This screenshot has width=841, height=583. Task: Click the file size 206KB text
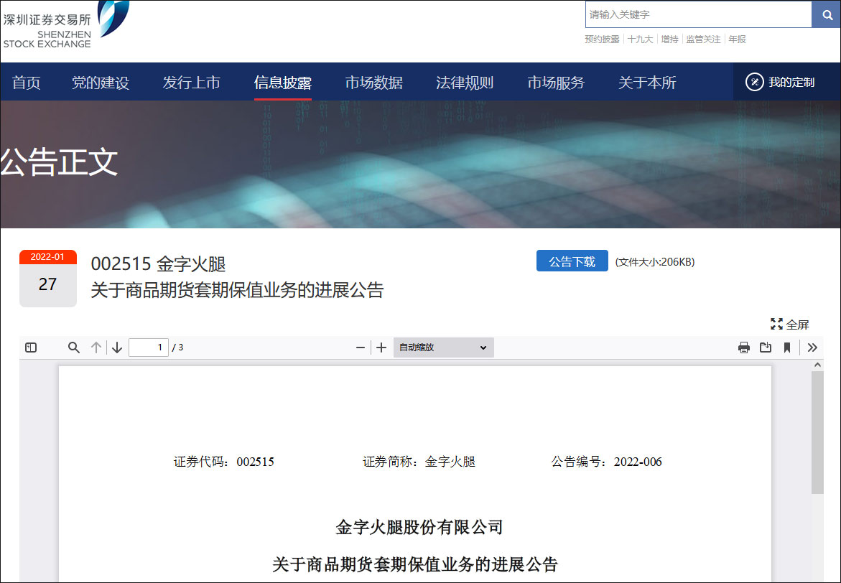pos(655,262)
